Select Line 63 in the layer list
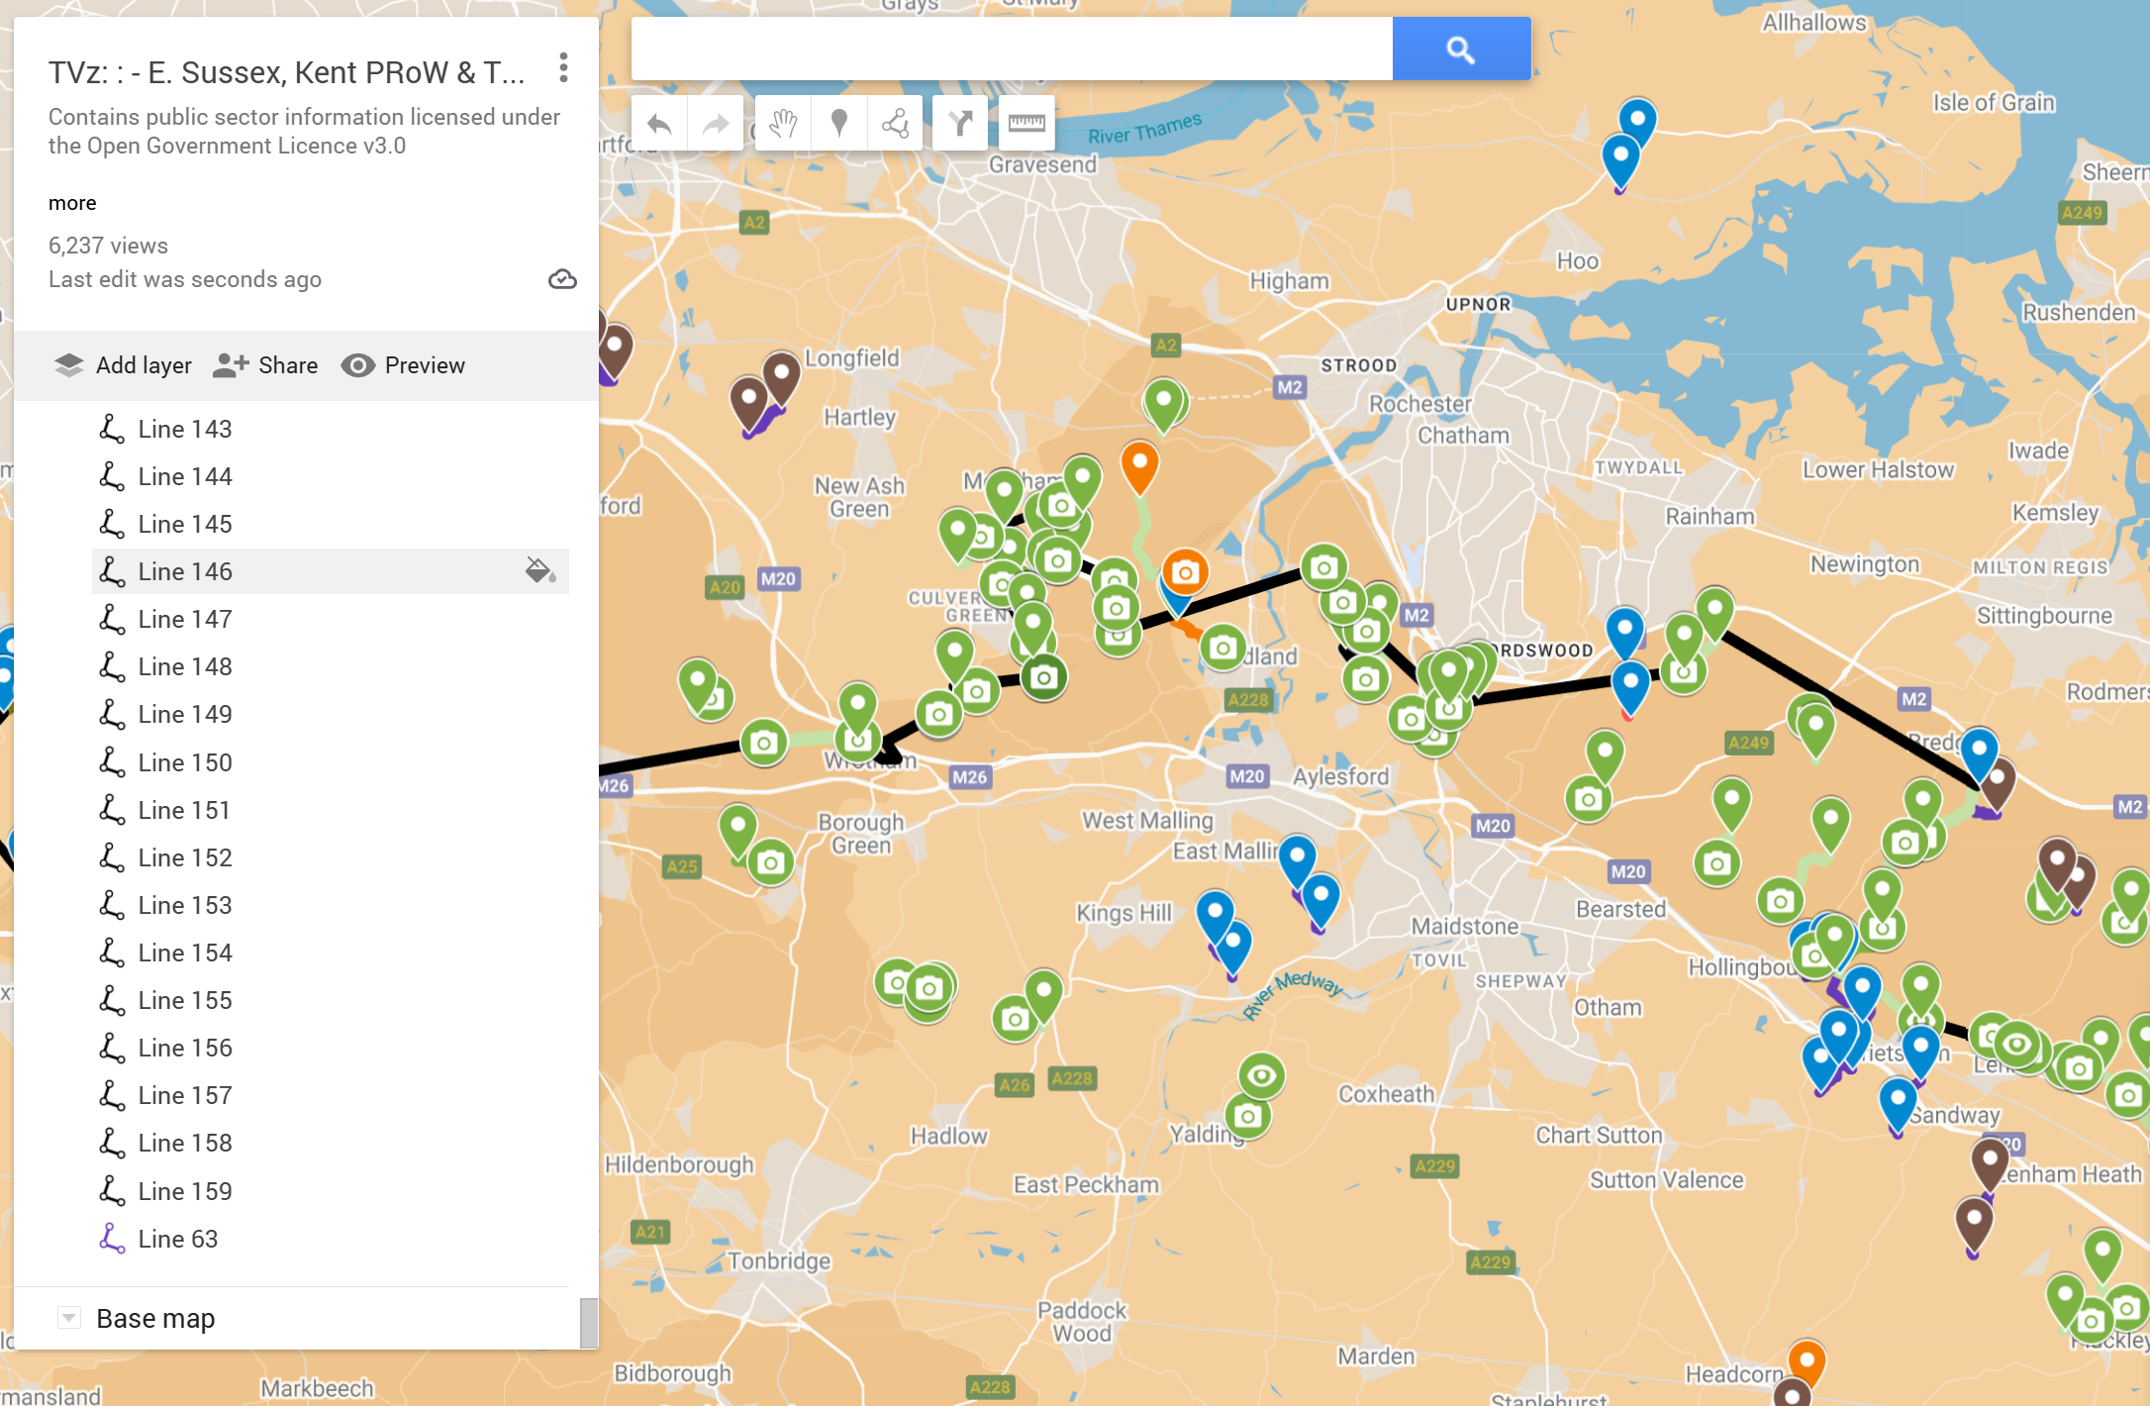The width and height of the screenshot is (2150, 1406). (x=177, y=1239)
